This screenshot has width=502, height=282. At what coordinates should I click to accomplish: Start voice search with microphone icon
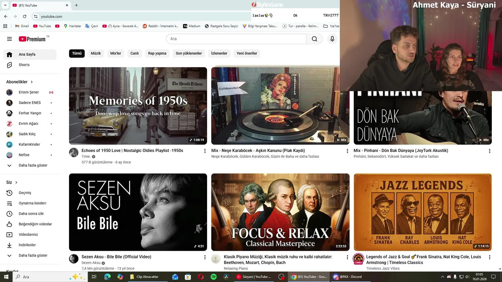332,39
